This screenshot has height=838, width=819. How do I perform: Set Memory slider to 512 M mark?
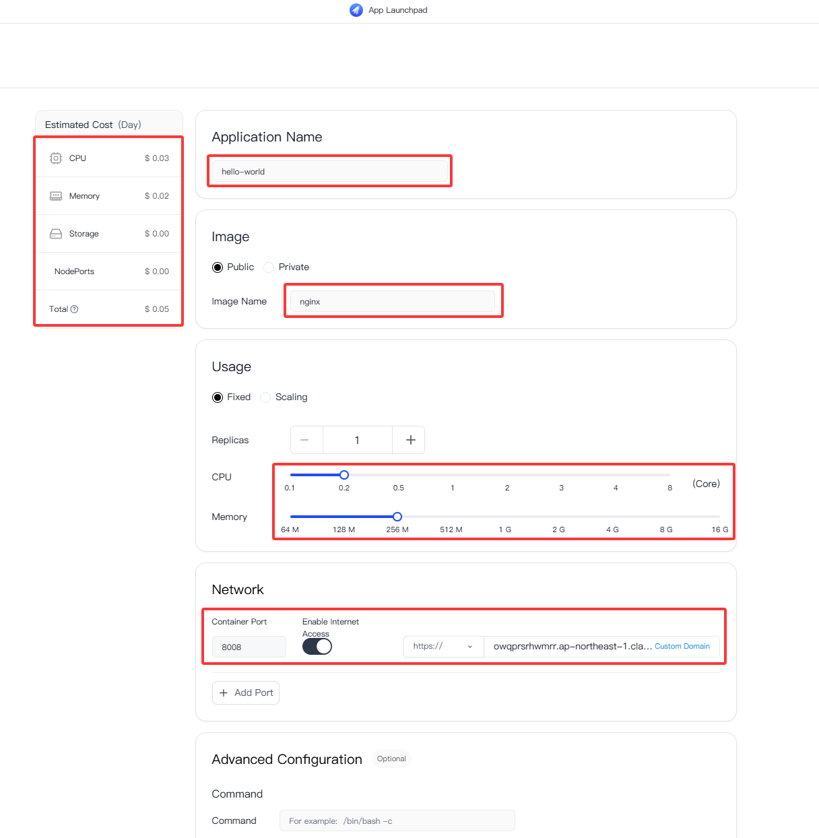(x=451, y=517)
